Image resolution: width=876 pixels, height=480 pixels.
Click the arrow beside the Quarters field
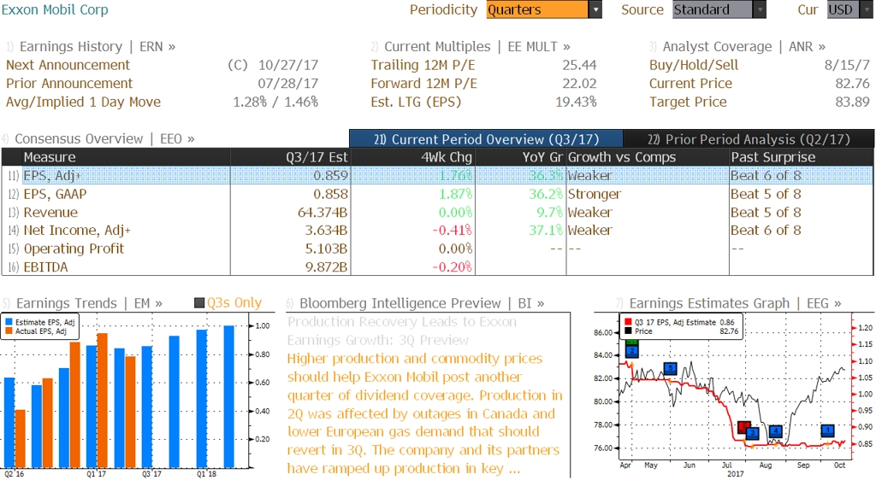click(x=595, y=9)
